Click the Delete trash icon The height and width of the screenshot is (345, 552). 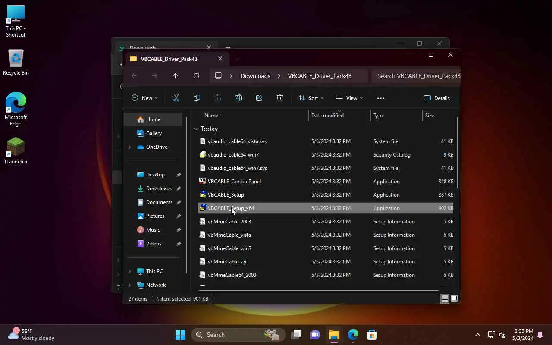[280, 98]
